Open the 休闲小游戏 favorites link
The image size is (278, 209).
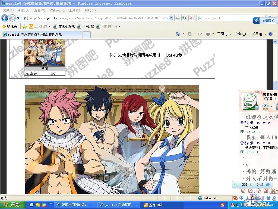(64, 26)
